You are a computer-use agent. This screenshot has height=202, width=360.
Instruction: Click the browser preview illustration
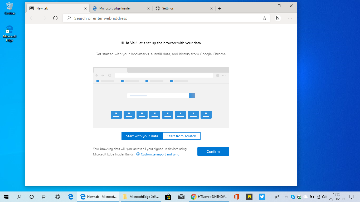[161, 98]
